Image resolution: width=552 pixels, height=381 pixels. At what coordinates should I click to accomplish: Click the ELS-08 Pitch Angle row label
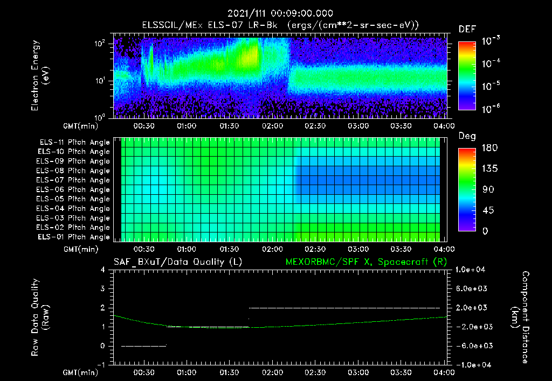click(x=73, y=171)
